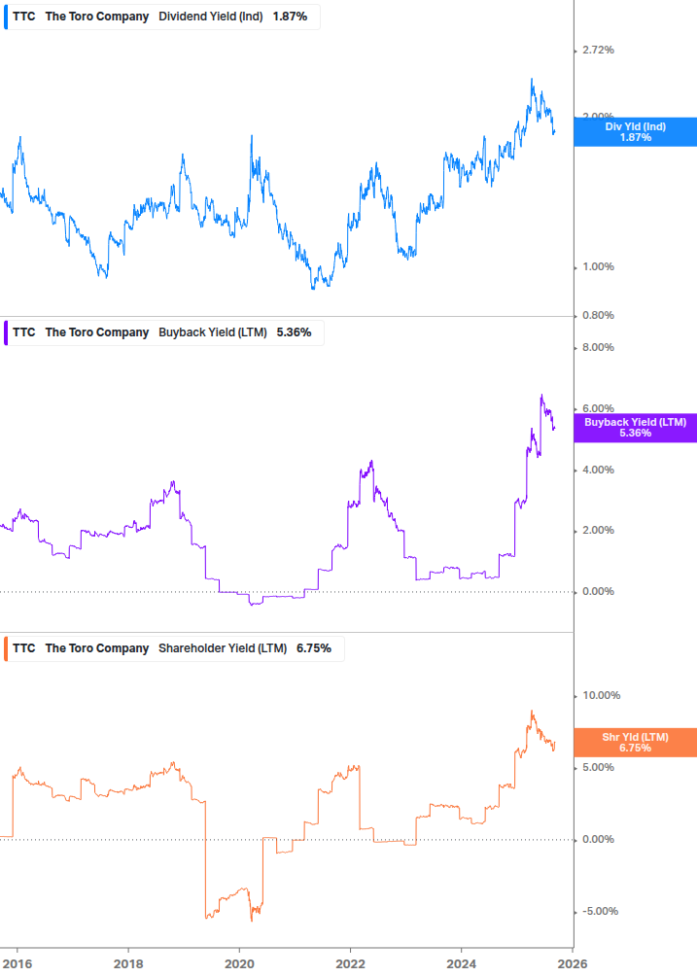
Task: Click the -5.00% shareholder yield axis label
Action: pyautogui.click(x=600, y=912)
